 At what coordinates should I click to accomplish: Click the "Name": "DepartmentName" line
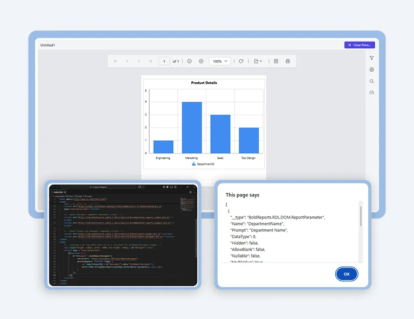point(257,224)
